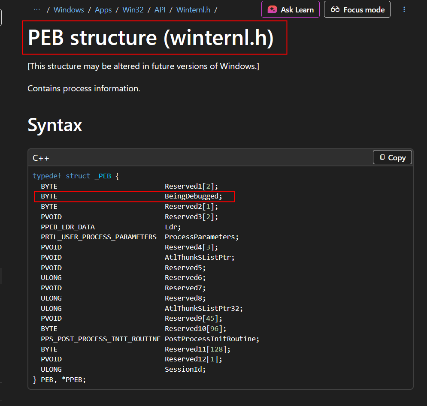Click the typedef keyword in code
Screen dimensions: 427x406
coord(47,176)
